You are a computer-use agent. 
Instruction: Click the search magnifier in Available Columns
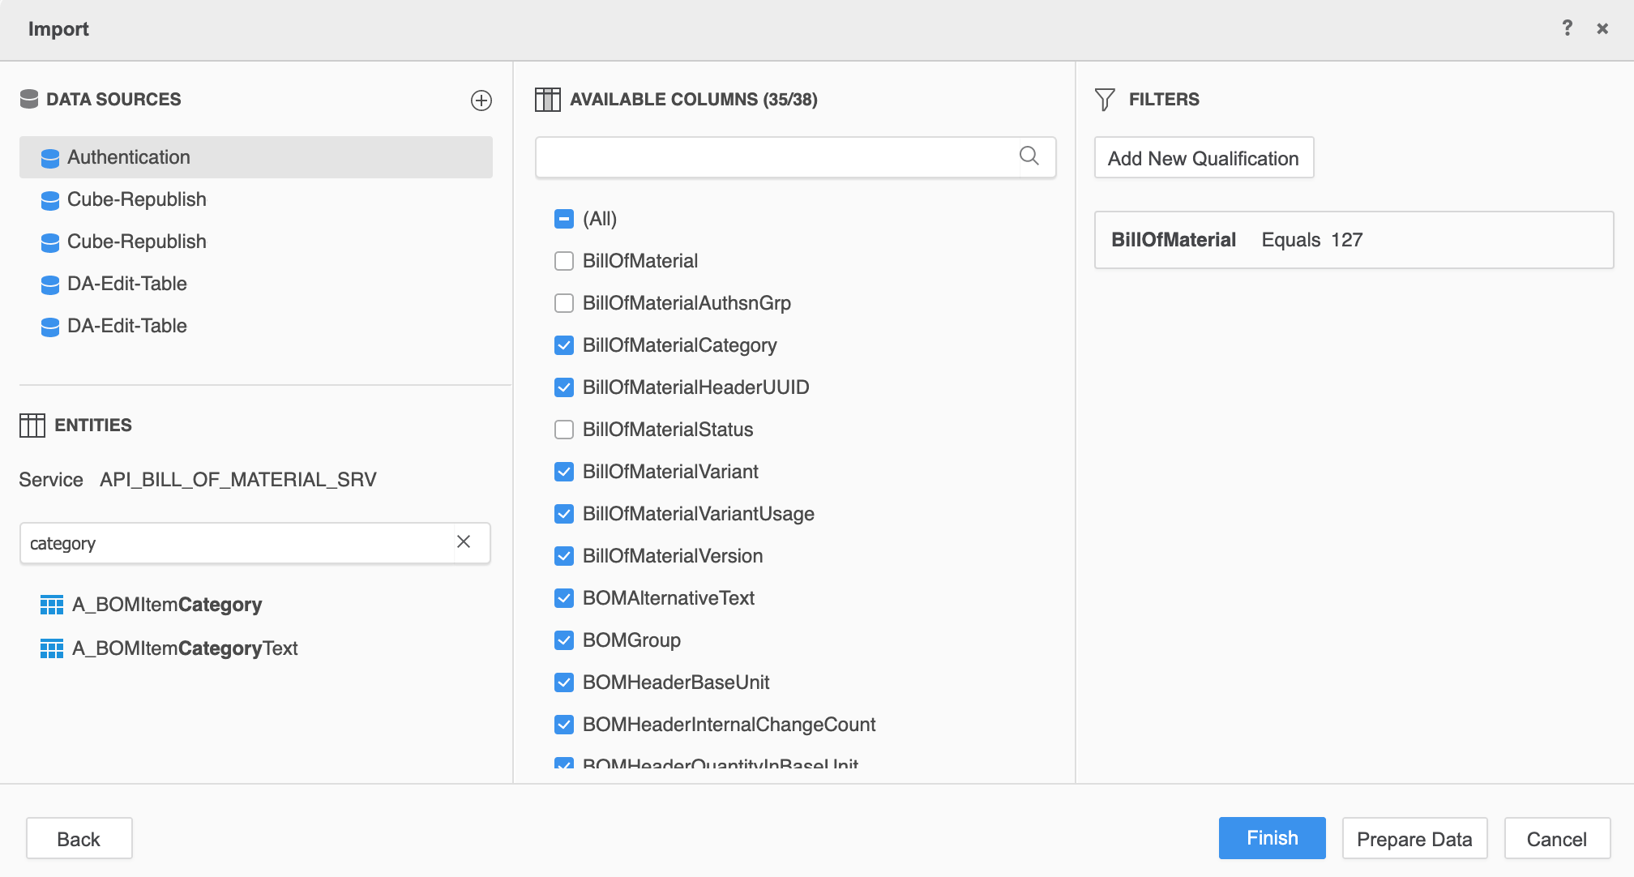coord(1029,156)
